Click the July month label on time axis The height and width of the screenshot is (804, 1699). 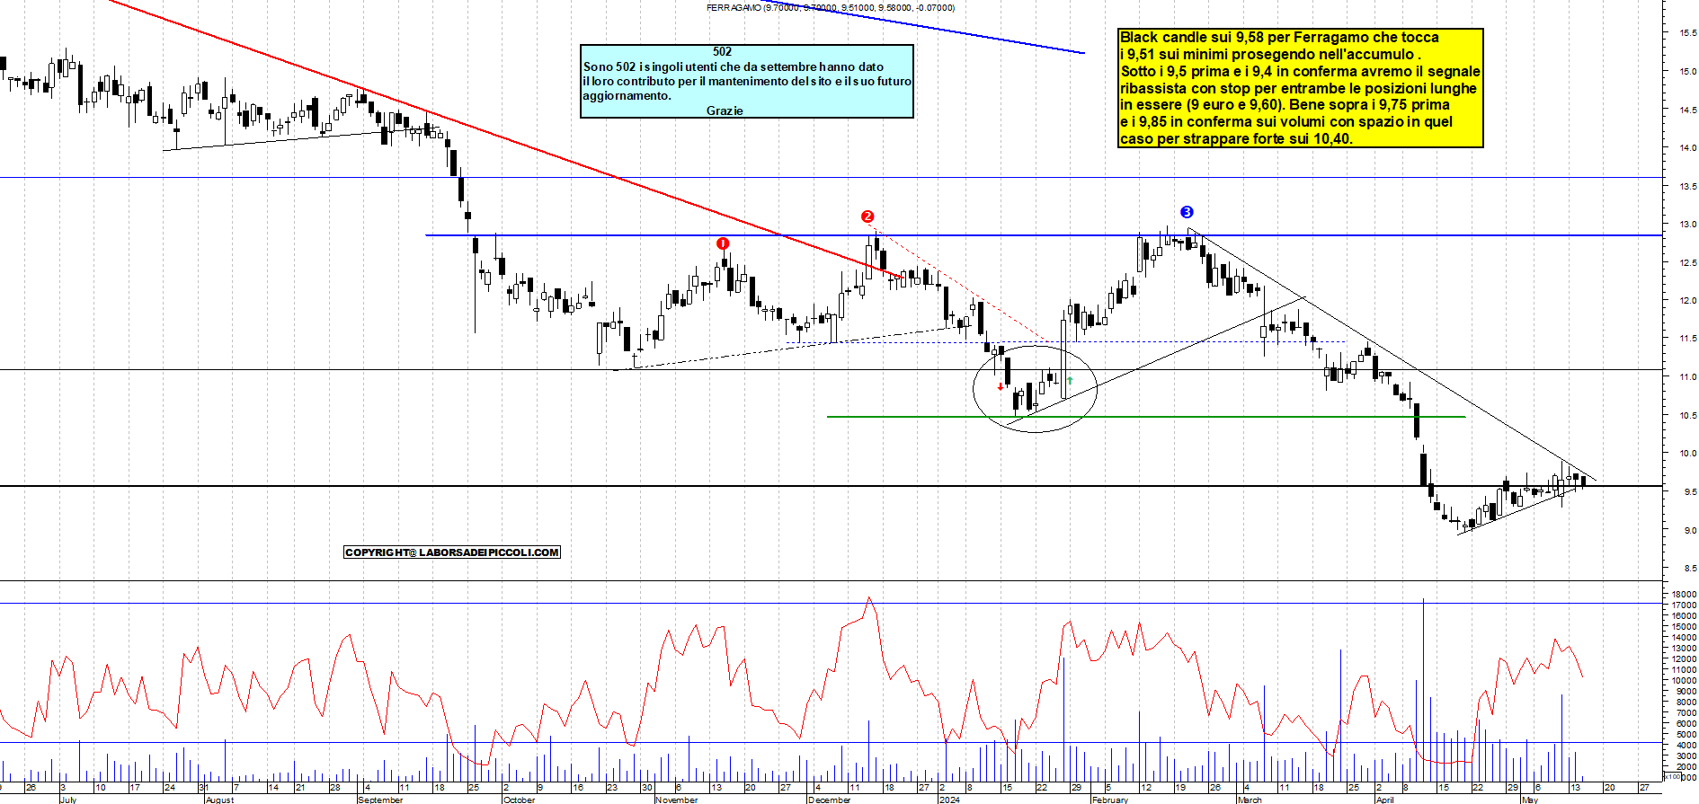[x=68, y=799]
